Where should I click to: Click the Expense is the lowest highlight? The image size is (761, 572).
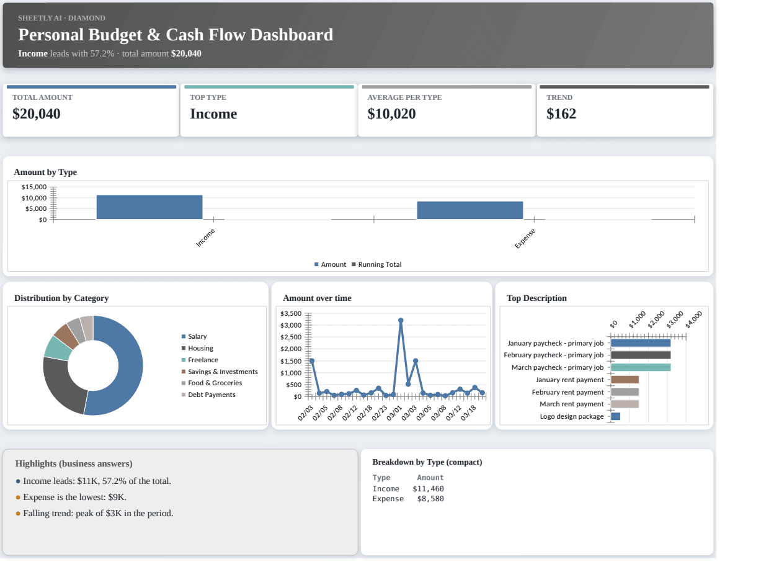pos(71,497)
